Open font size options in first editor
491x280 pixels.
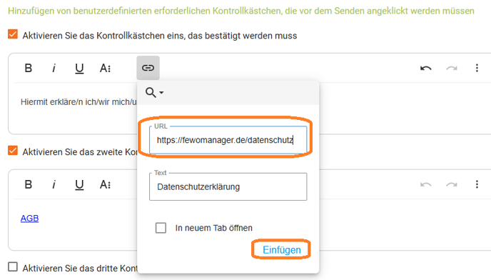coord(105,68)
